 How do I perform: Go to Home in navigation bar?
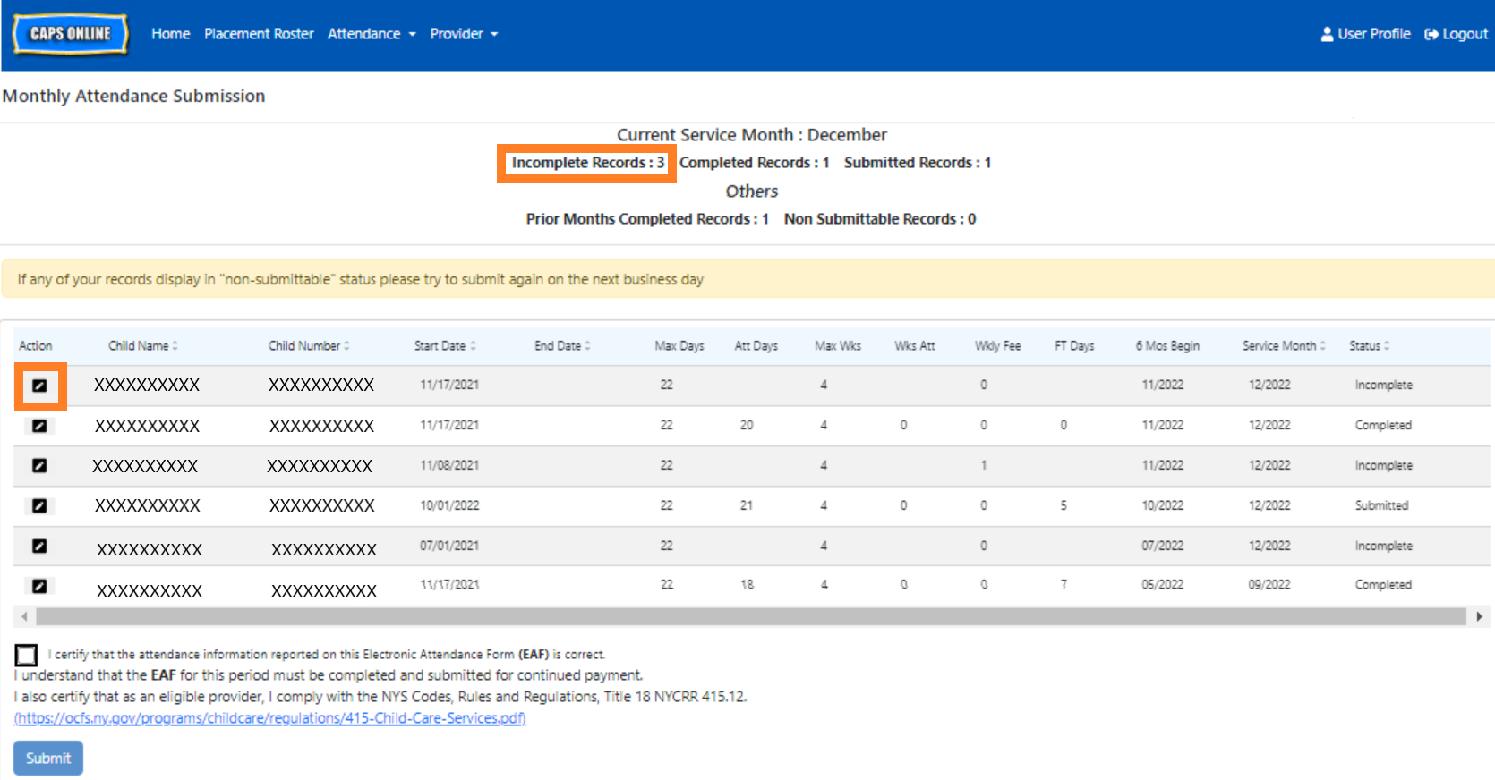pos(170,34)
